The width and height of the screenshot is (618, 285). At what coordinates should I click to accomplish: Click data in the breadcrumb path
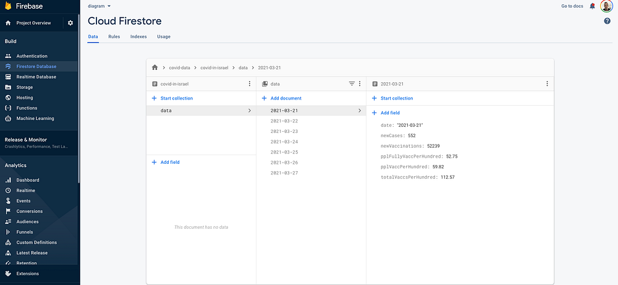(x=243, y=68)
